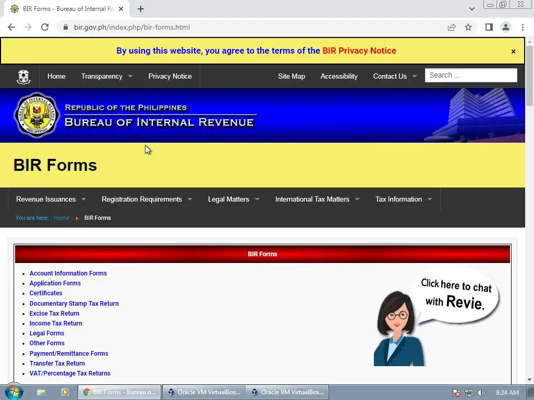Open Excise Tax Return link

tap(54, 313)
